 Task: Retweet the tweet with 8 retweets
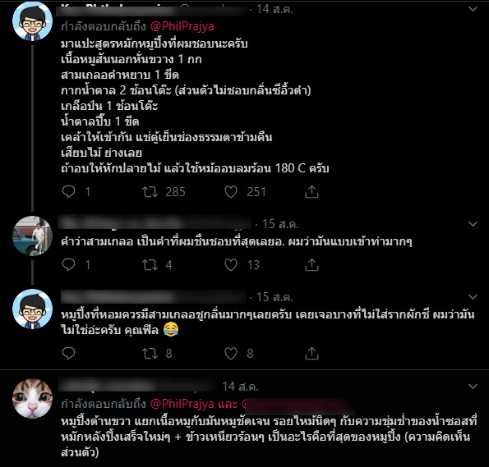click(x=150, y=353)
